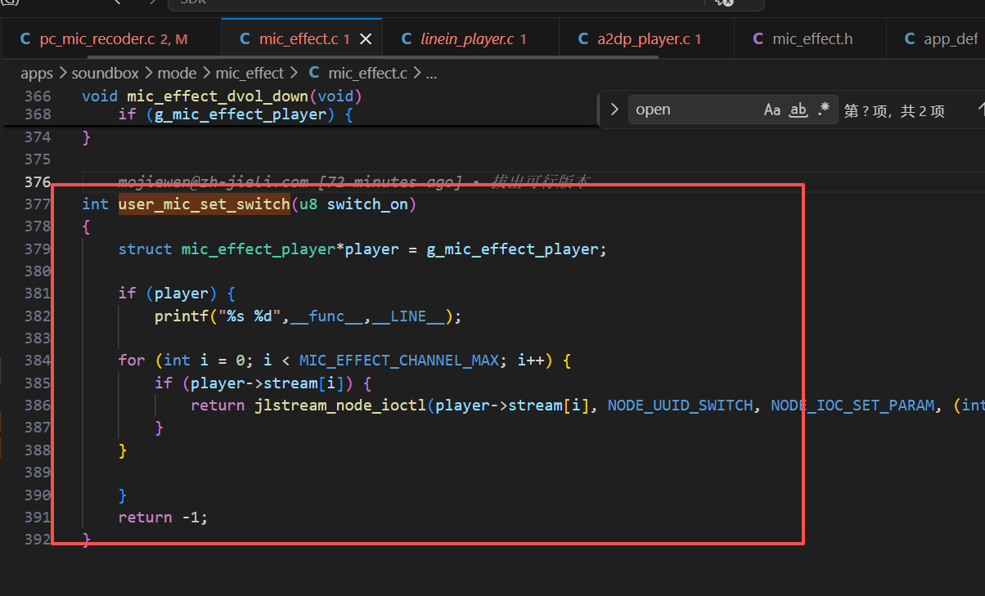Toggle Match Whole Word in find widget

pos(798,110)
